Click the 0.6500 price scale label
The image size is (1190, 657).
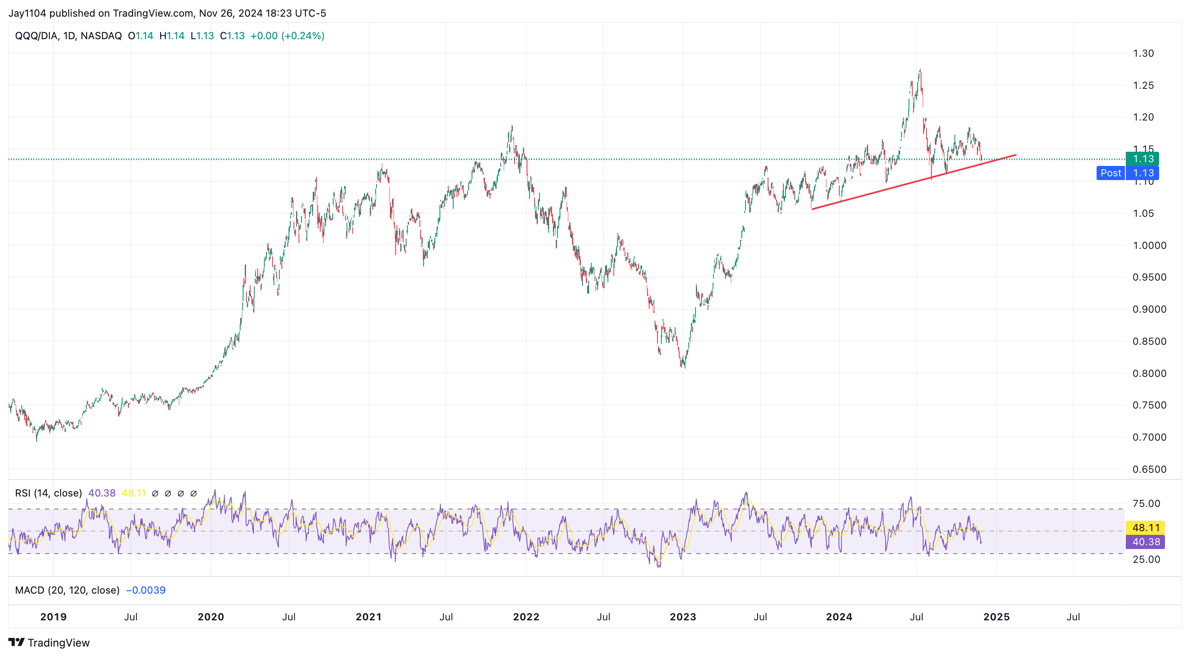(1150, 469)
